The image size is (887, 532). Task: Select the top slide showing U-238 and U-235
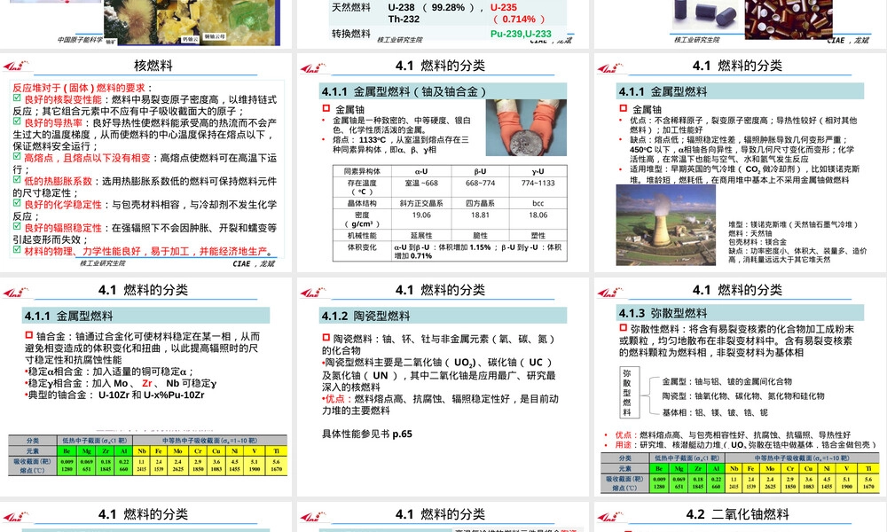(x=443, y=24)
